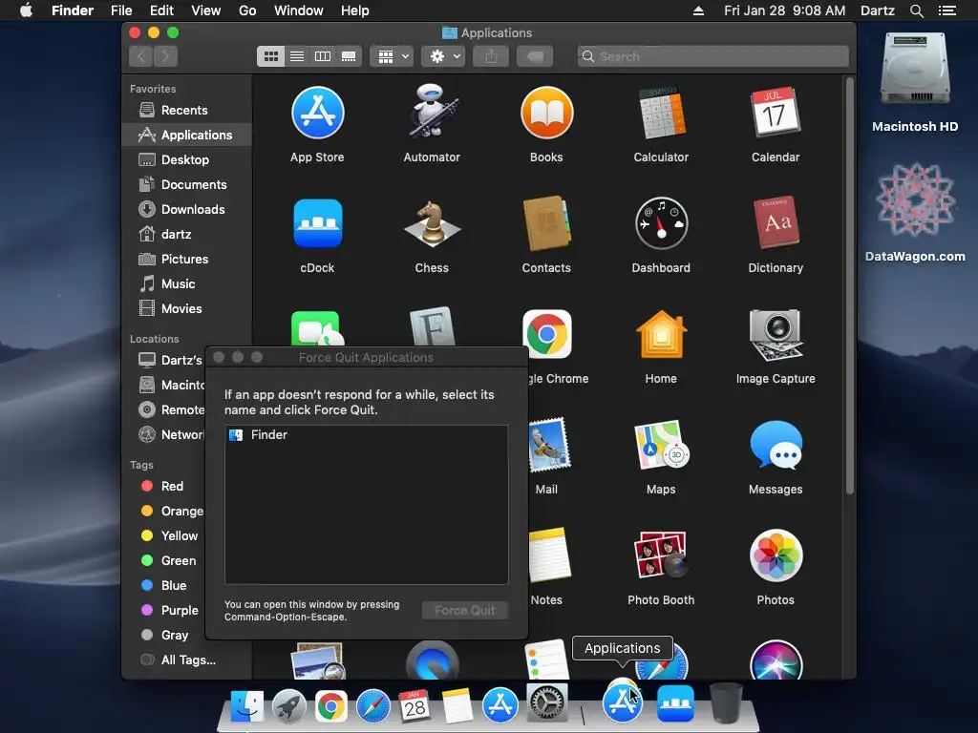
Task: Click the Edit Tags toolbar button
Action: (x=535, y=56)
